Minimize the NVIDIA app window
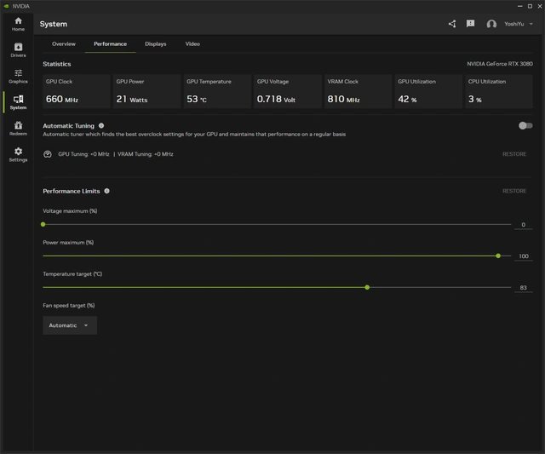Image resolution: width=545 pixels, height=454 pixels. [520, 6]
